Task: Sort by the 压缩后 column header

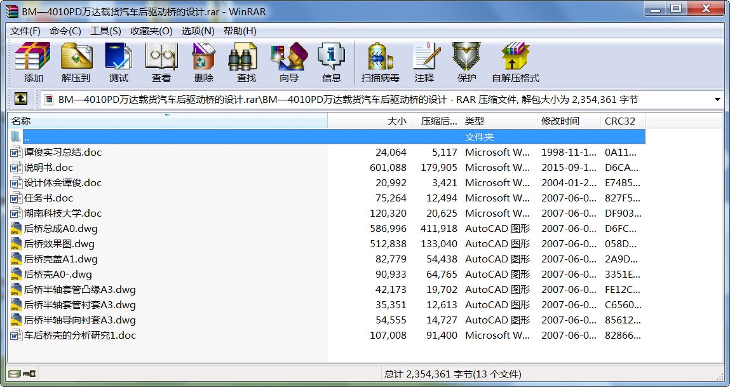Action: [436, 121]
